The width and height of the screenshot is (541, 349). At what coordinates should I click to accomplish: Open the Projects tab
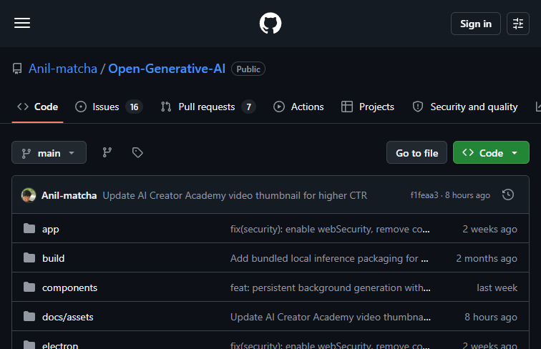pyautogui.click(x=367, y=107)
